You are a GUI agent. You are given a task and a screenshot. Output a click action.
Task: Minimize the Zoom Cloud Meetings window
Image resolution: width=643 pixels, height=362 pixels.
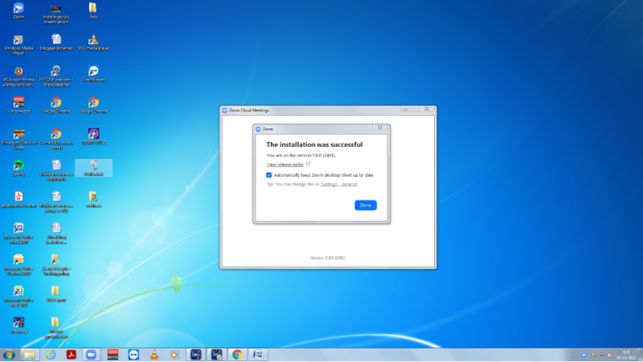(405, 109)
